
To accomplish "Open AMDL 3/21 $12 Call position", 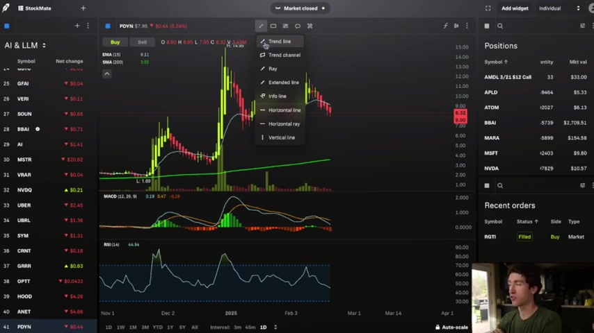I will 536,77.
